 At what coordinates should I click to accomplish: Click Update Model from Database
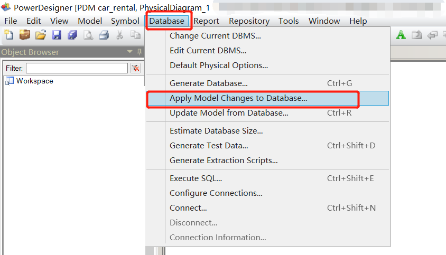pyautogui.click(x=229, y=113)
